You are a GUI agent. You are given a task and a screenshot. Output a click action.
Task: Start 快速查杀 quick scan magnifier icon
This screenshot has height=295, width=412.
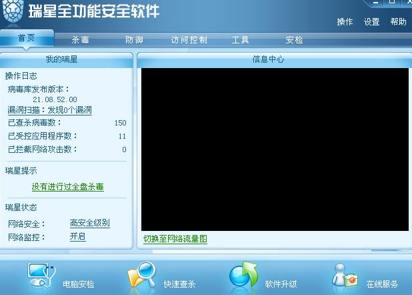142,274
